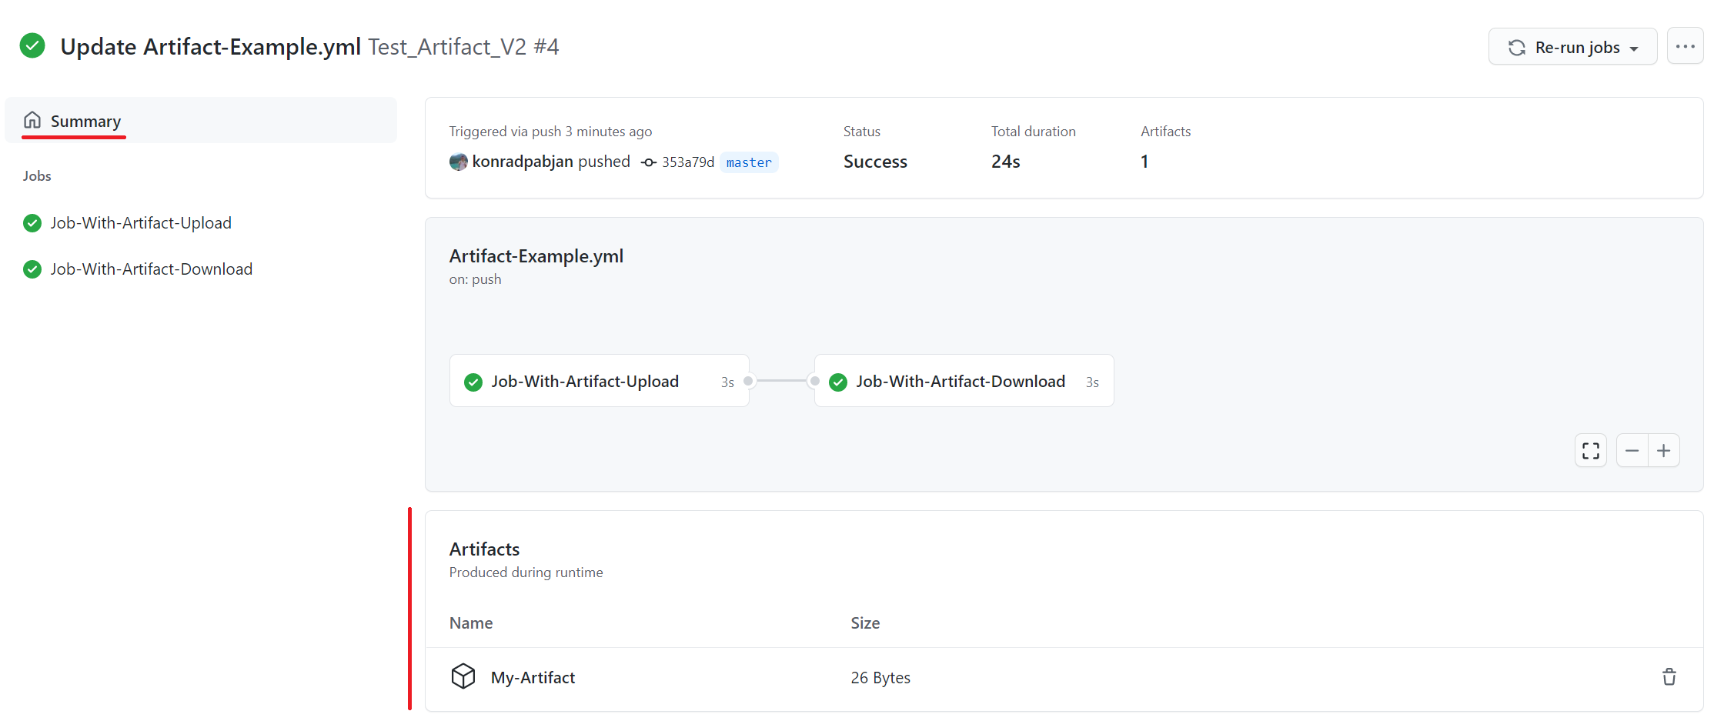This screenshot has width=1714, height=721.
Task: Open the master branch label
Action: click(749, 162)
